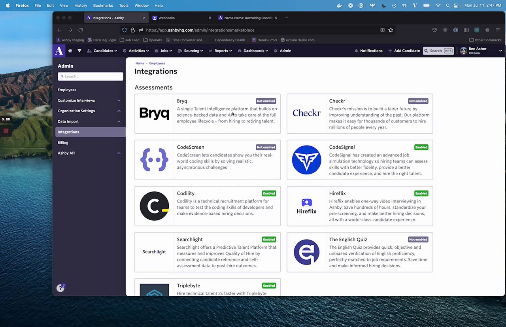Click the Add Candidate plus button
506x327 pixels.
click(404, 51)
